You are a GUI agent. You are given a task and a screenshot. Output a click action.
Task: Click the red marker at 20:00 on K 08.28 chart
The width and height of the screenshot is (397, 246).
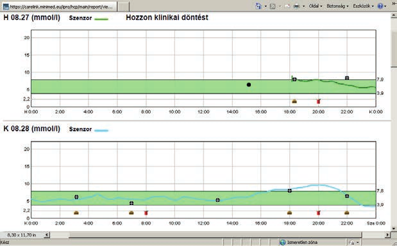pos(318,213)
